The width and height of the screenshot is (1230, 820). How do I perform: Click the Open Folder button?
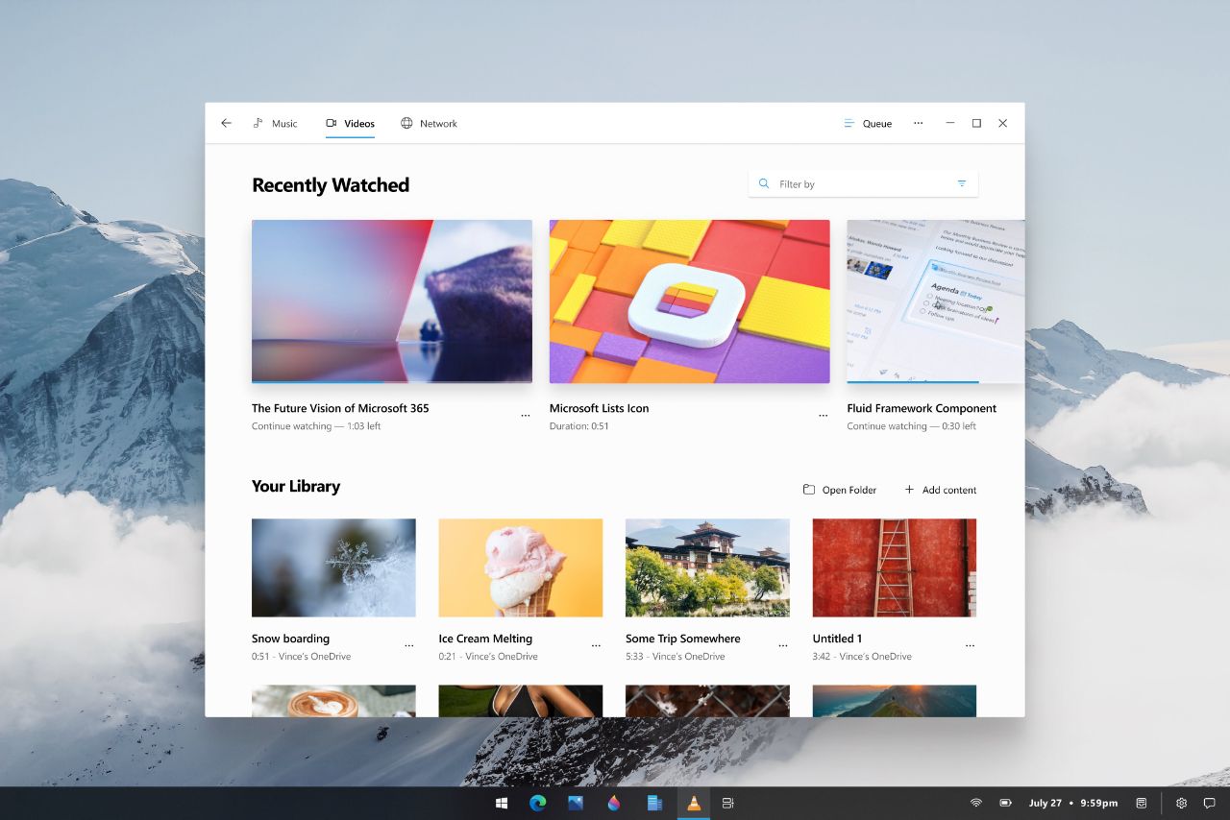[x=840, y=490]
